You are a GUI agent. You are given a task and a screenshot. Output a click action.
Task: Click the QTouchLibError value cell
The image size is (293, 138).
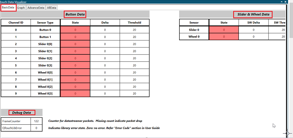tap(36, 128)
